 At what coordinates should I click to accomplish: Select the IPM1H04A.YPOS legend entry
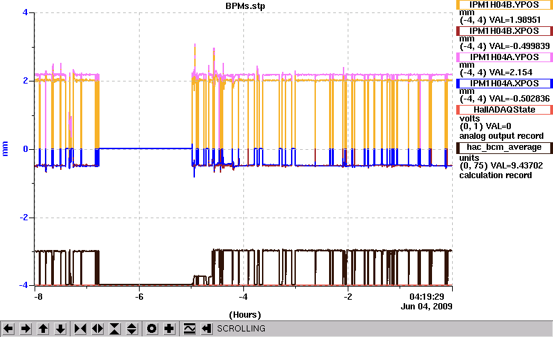[505, 57]
